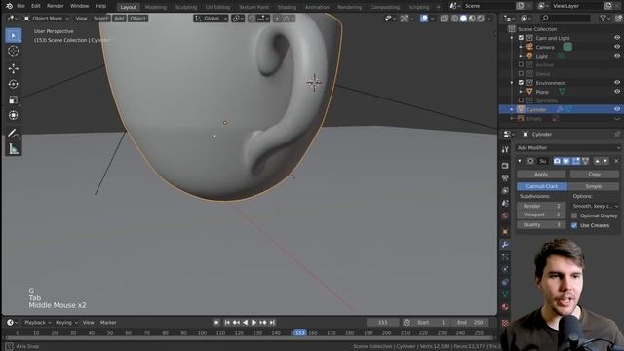
Task: Open the viewport Add menu
Action: point(119,19)
